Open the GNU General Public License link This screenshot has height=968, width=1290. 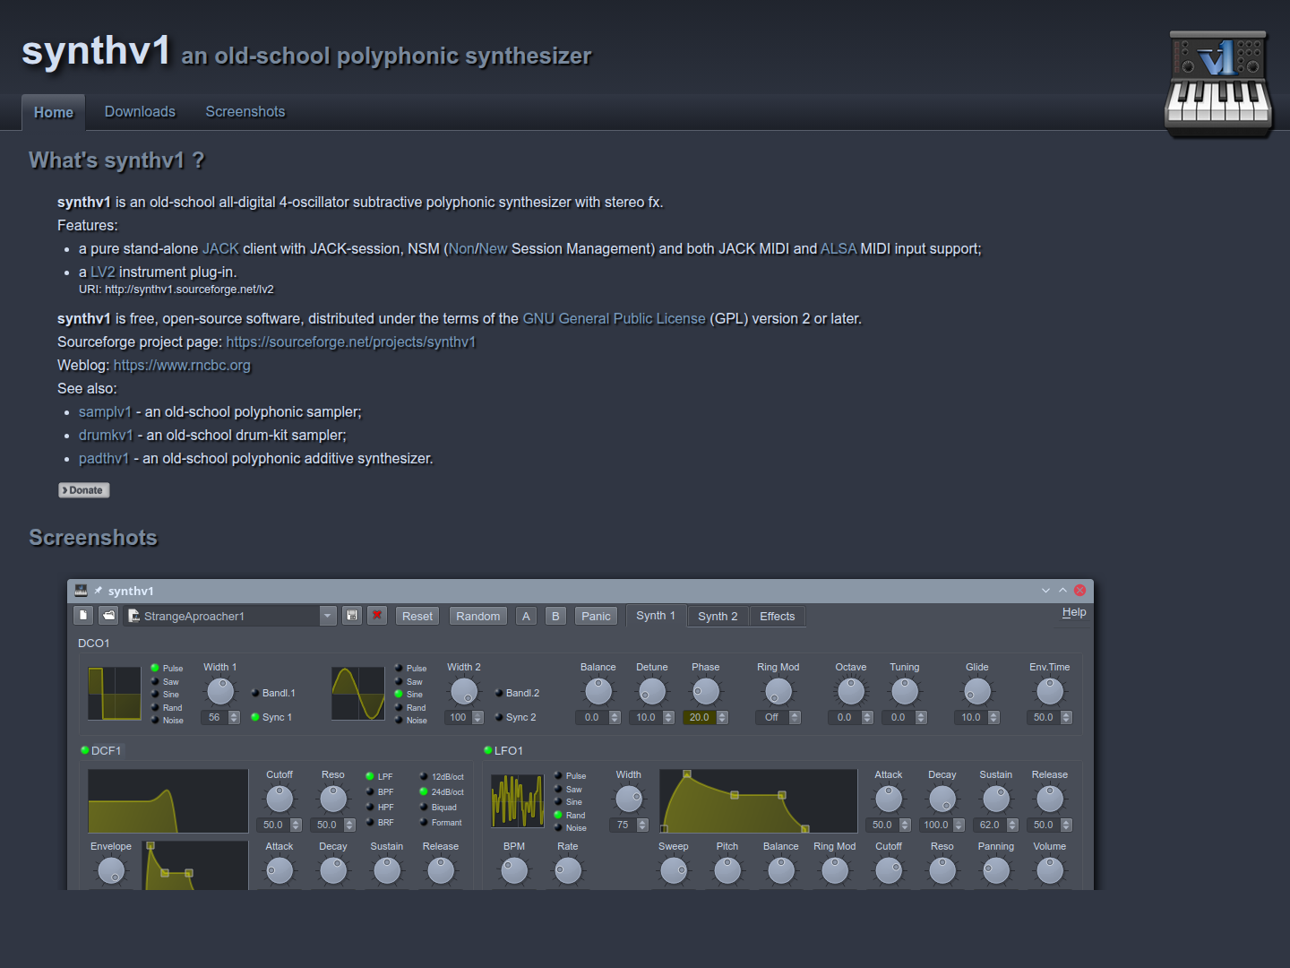coord(614,318)
